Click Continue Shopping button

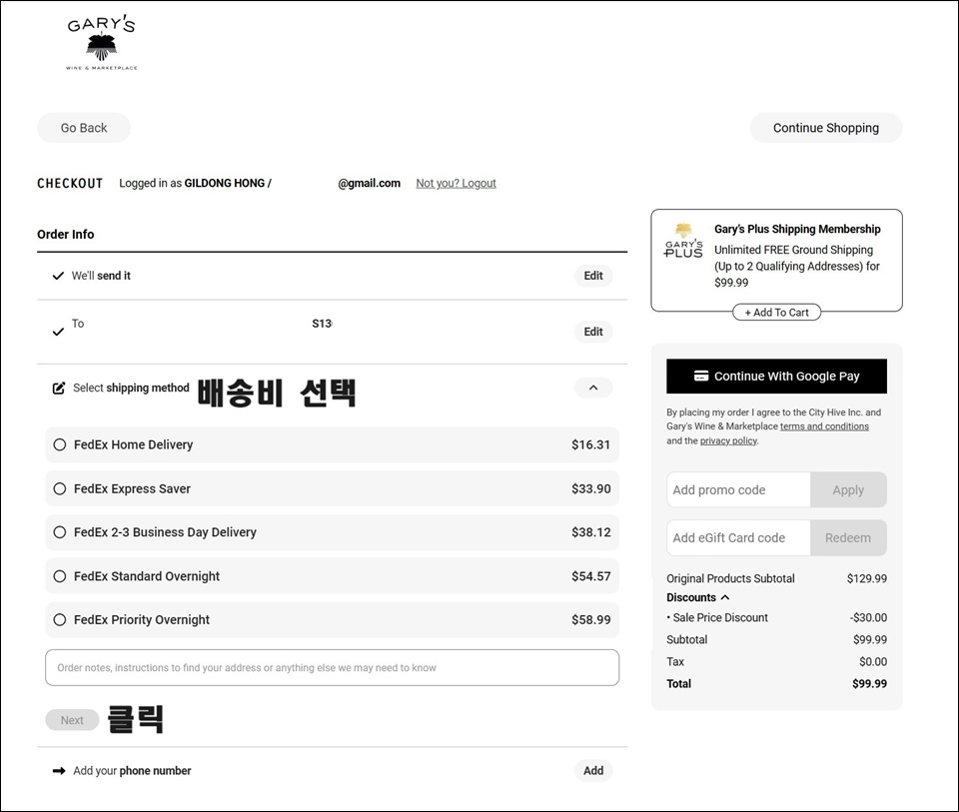(826, 128)
